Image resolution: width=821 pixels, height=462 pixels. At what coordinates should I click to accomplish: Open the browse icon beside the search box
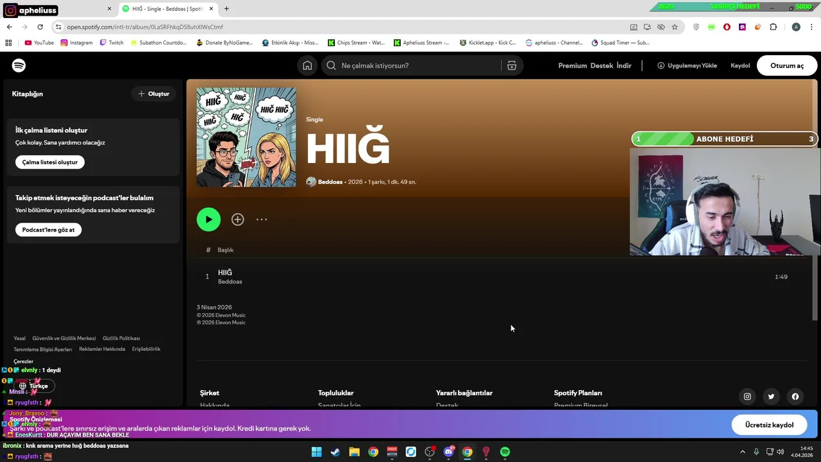(512, 65)
